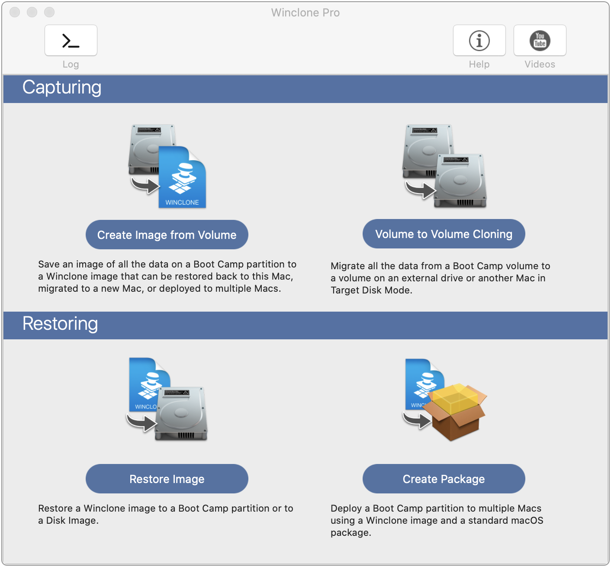
Task: Minimize the Winclone Pro window
Action: [x=32, y=12]
